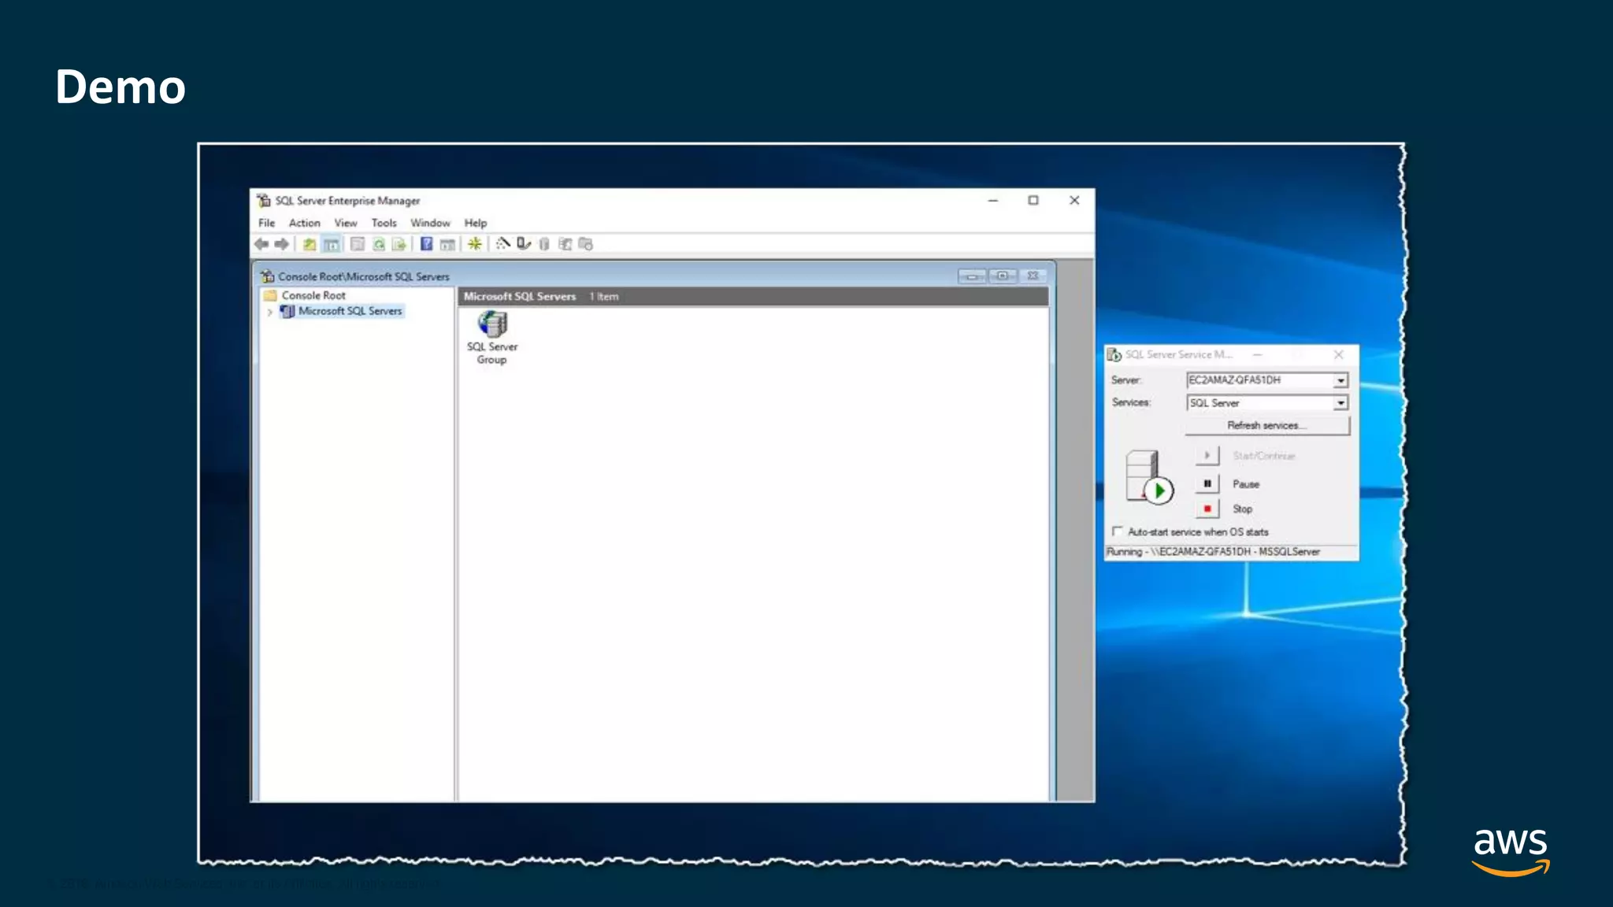Select Console Root in the tree
This screenshot has height=907, width=1613.
coord(313,295)
